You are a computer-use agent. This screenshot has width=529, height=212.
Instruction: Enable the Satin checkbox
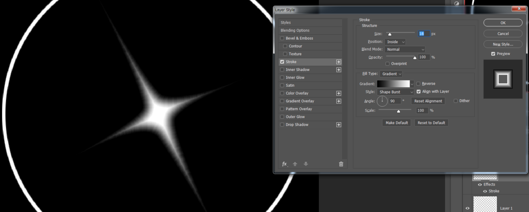(x=282, y=86)
